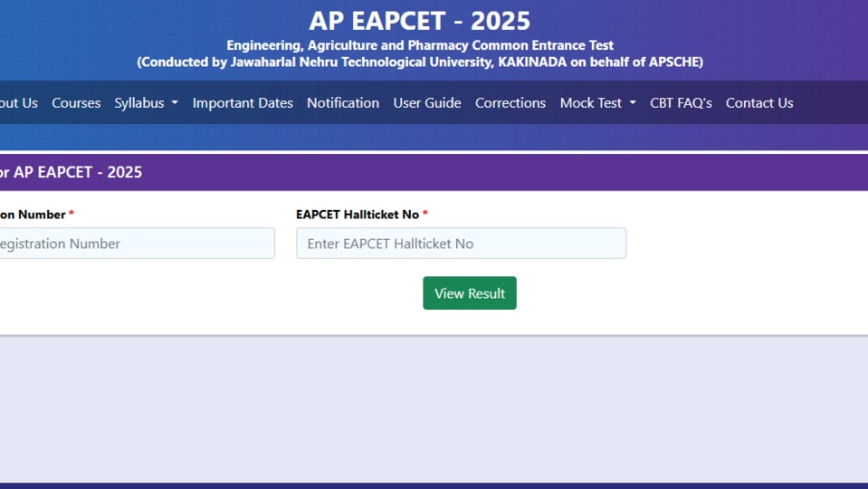Click the Syllabus dropdown caret arrow
The width and height of the screenshot is (868, 489).
coord(175,103)
